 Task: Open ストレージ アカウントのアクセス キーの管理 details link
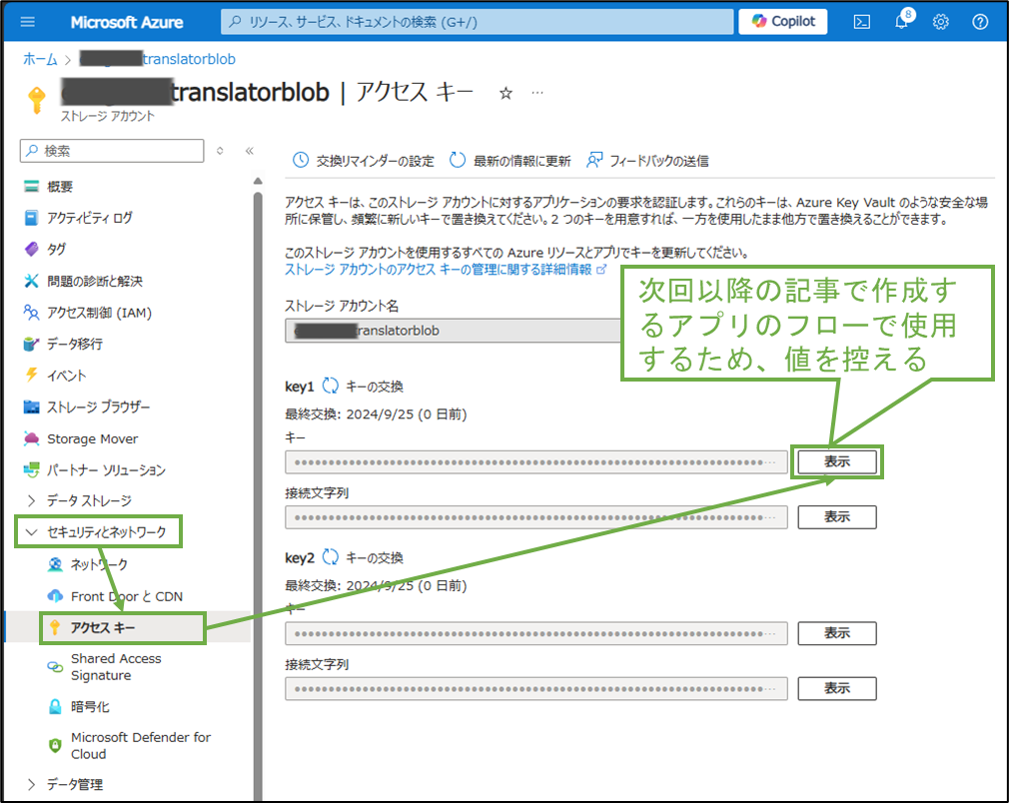coord(446,269)
